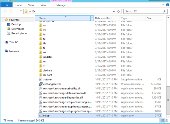Open the updates folder icon
The width and height of the screenshot is (170, 124).
tap(41, 57)
